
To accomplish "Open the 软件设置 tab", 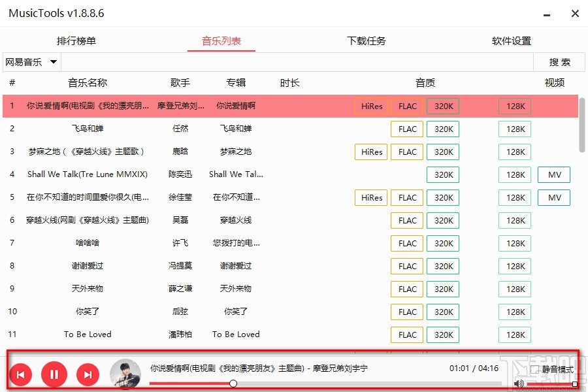I will click(510, 40).
